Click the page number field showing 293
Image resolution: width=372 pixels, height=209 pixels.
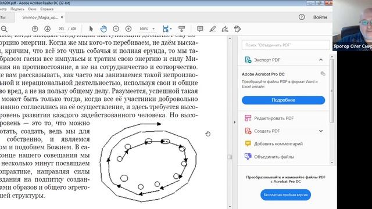[x=61, y=29]
